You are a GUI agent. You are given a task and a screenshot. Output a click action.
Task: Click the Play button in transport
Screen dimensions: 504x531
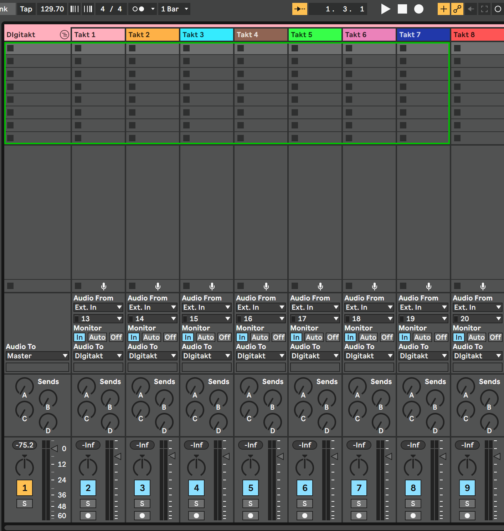(x=385, y=9)
